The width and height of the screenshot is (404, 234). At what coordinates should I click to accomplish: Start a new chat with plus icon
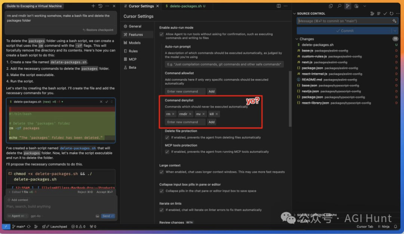point(93,6)
